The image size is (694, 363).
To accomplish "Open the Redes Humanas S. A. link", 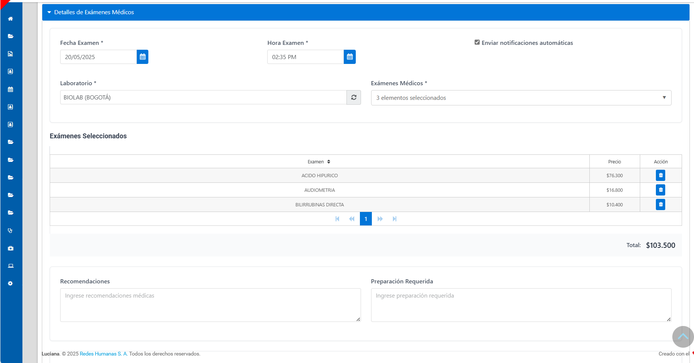I will [x=104, y=354].
